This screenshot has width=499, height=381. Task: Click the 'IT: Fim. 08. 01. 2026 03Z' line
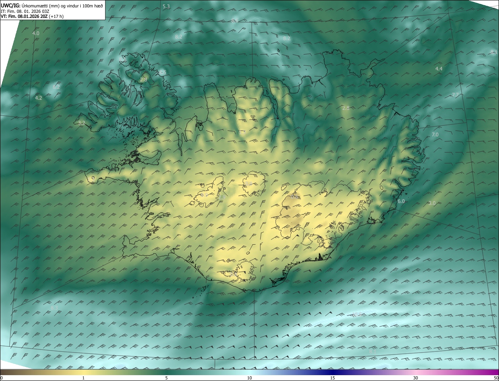25,11
